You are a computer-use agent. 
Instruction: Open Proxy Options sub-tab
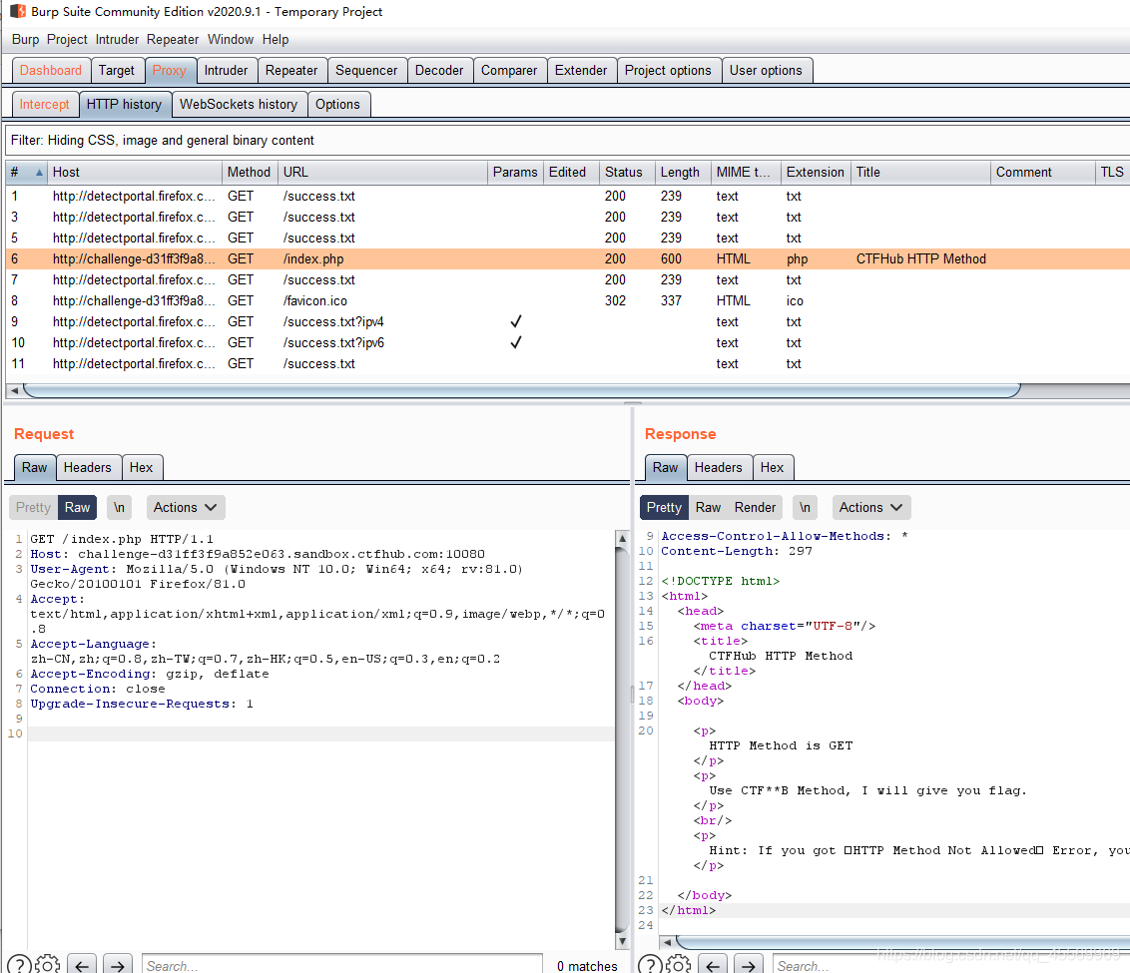pyautogui.click(x=337, y=104)
